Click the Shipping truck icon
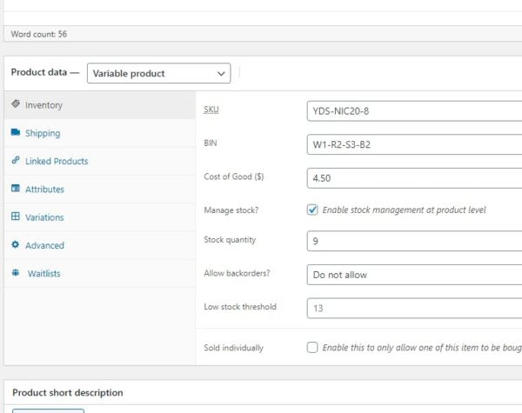This screenshot has height=413, width=522. (x=16, y=133)
